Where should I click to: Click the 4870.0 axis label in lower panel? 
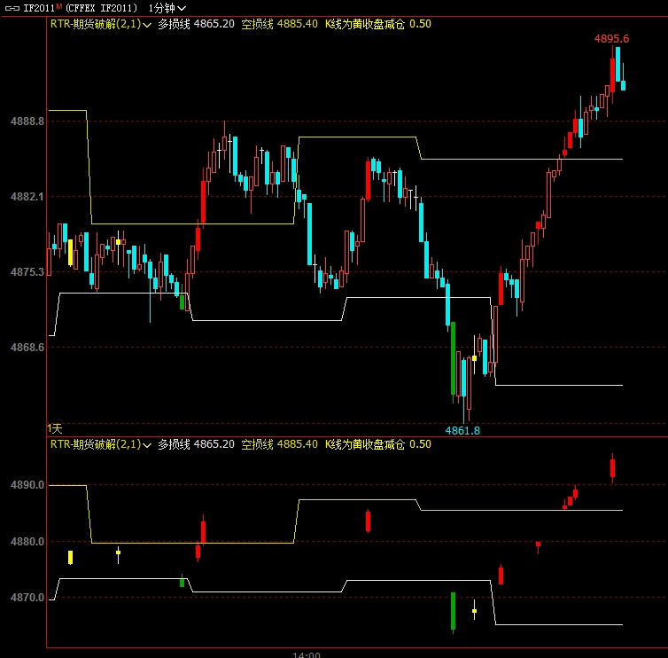click(27, 598)
